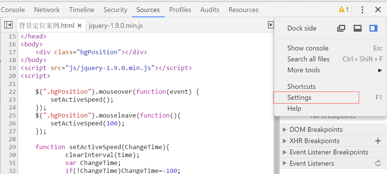Close the 背景定位案例.html file tab
The height and width of the screenshot is (174, 387).
pos(80,25)
